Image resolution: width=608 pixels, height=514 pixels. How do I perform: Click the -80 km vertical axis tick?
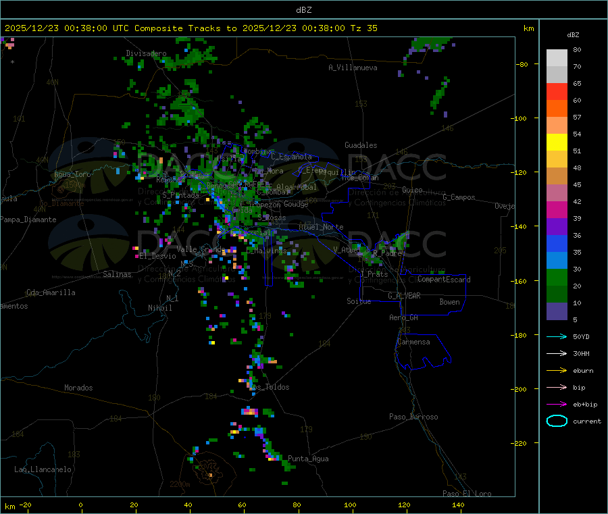[522, 64]
